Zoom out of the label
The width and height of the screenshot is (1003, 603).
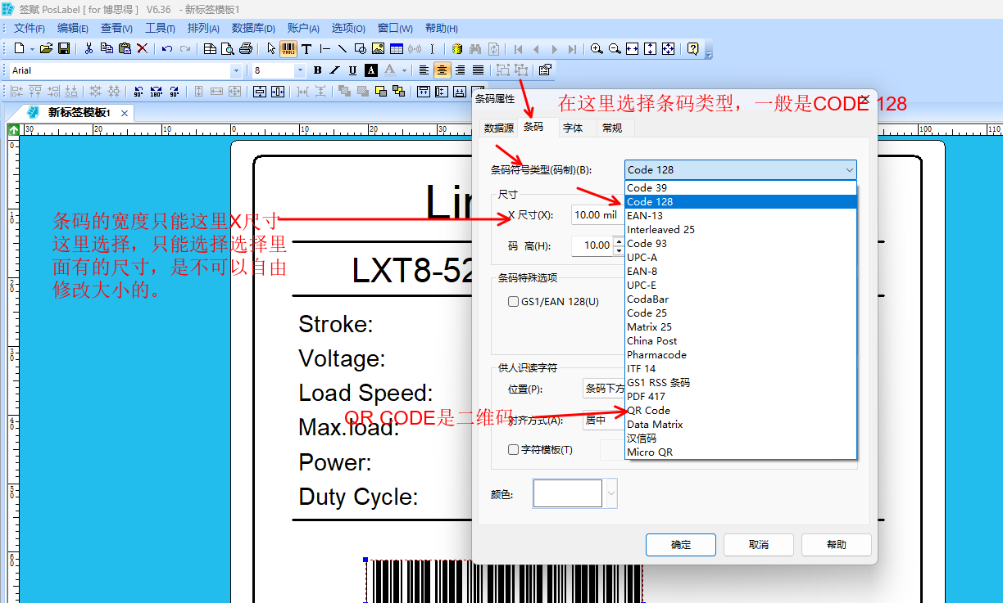point(615,49)
